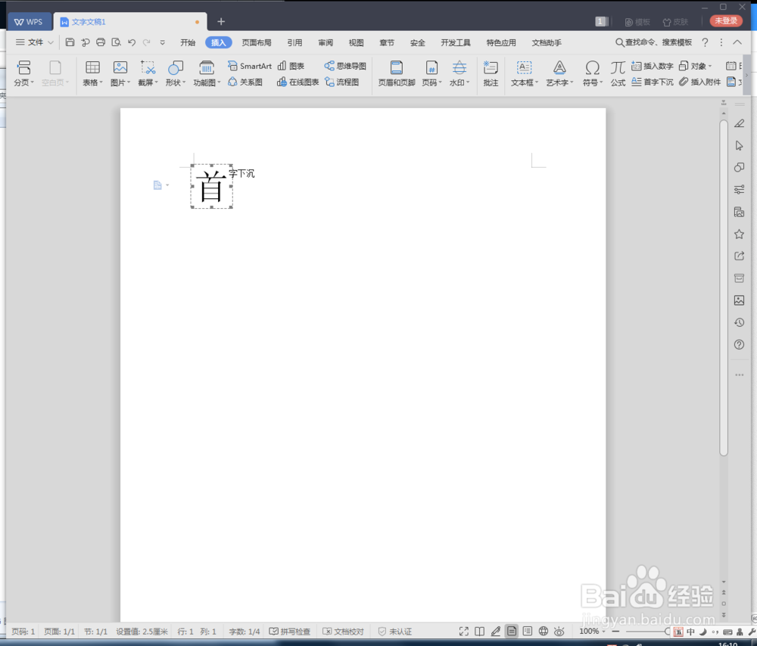This screenshot has height=646, width=757.
Task: Switch to the 视图 view tab
Action: 356,42
